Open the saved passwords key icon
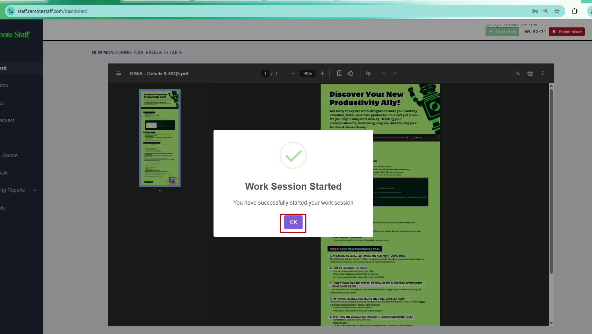 [x=535, y=11]
